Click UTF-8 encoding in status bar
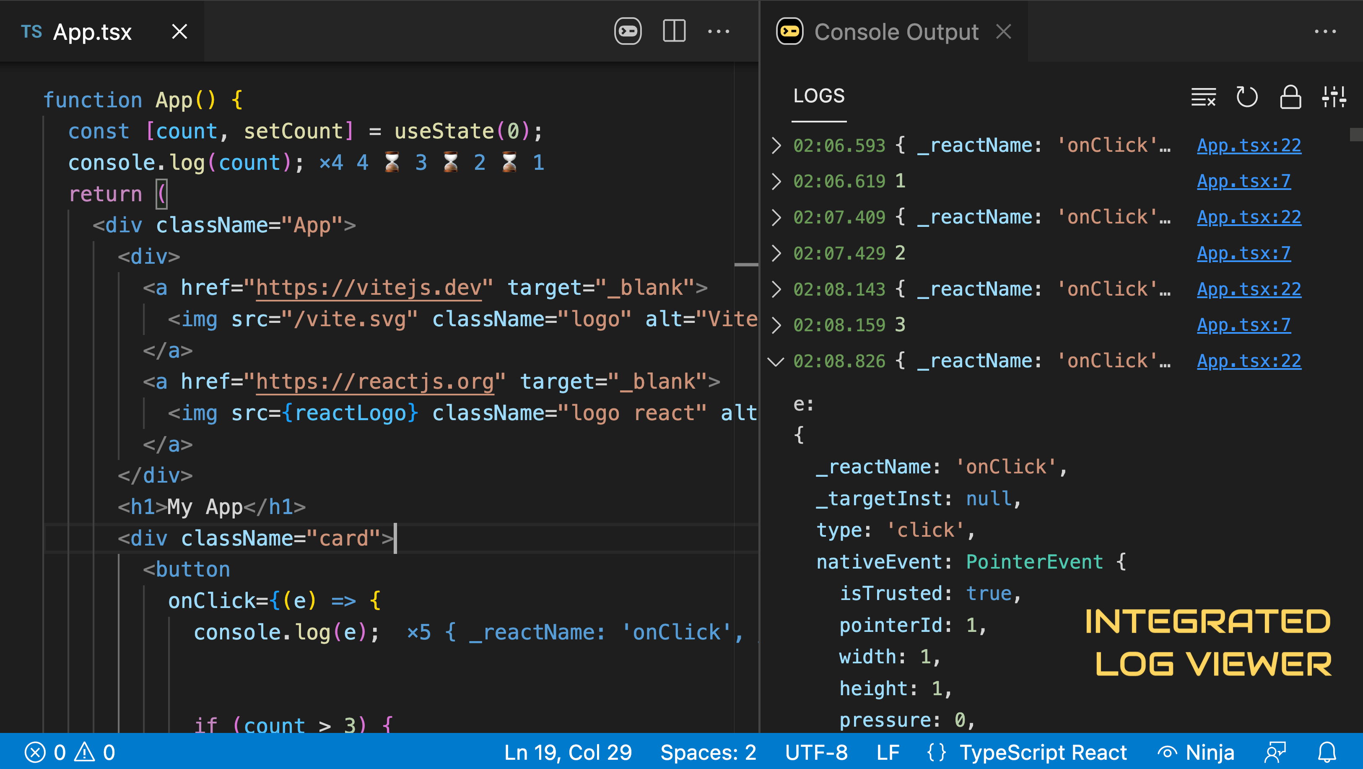 [x=816, y=752]
